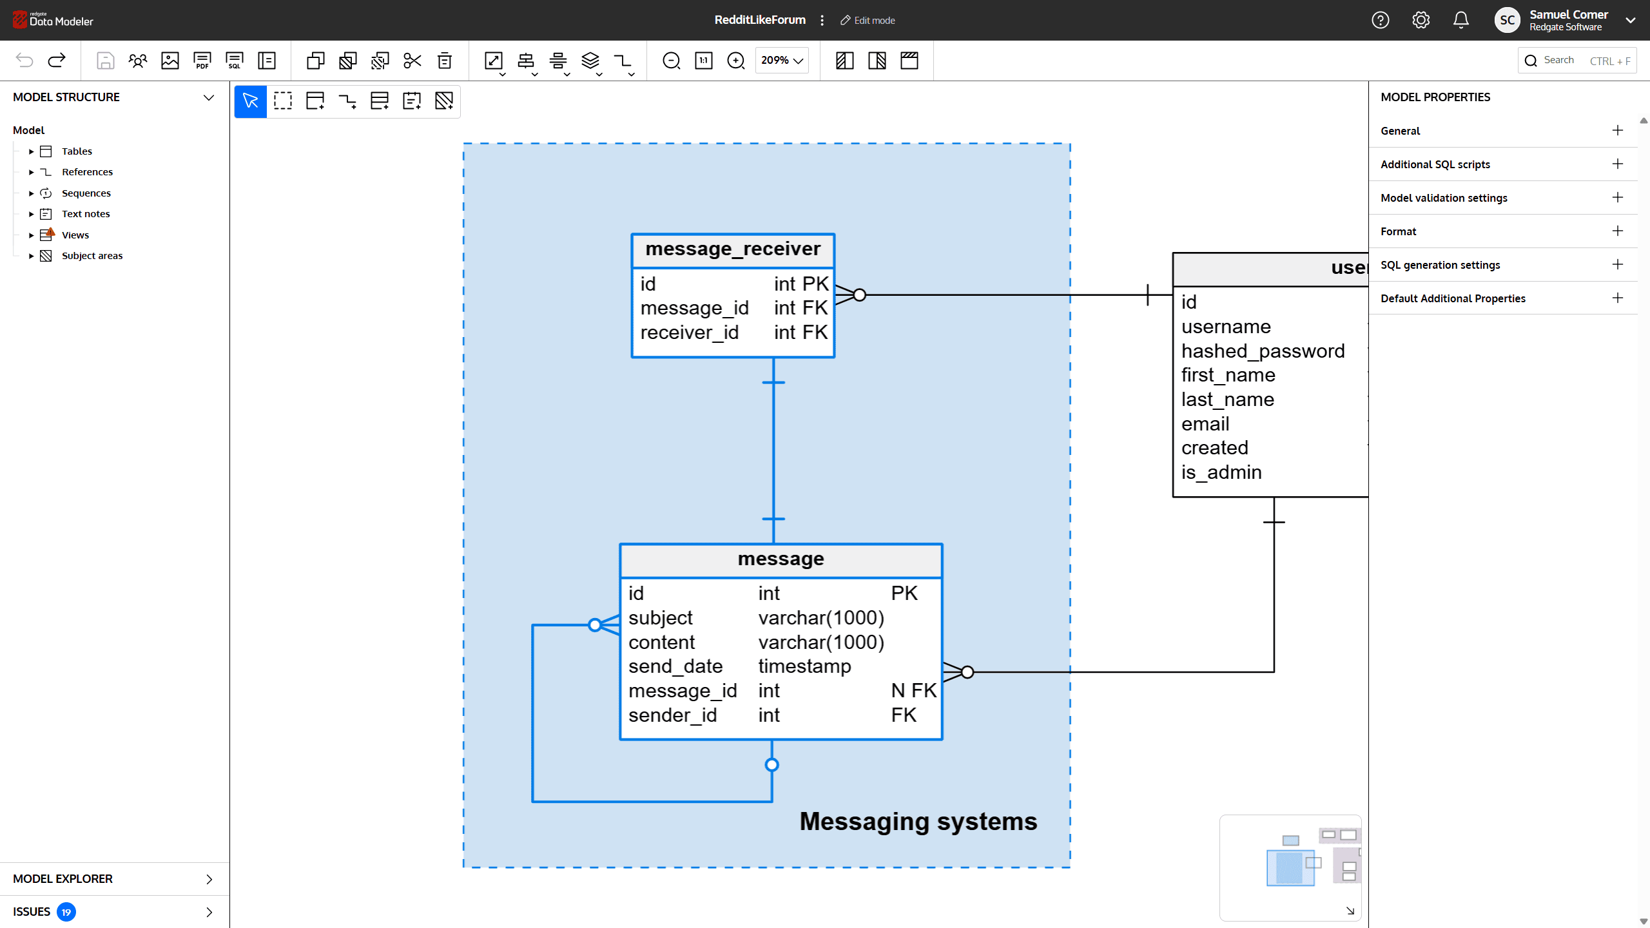Select the Add subject area tool

[444, 101]
